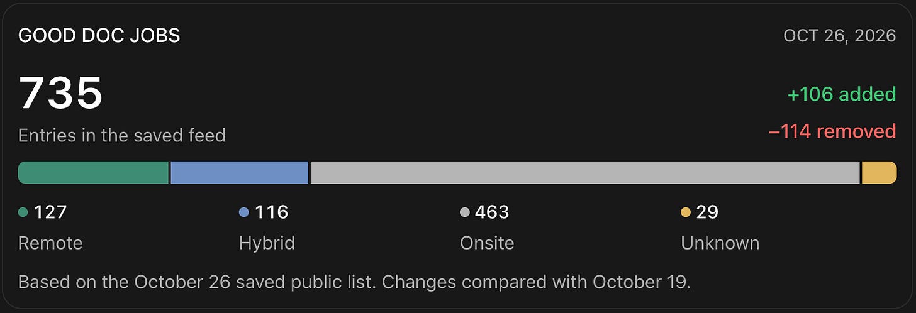Image resolution: width=916 pixels, height=313 pixels.
Task: Click the Entries in the saved feed caption
Action: [x=122, y=135]
